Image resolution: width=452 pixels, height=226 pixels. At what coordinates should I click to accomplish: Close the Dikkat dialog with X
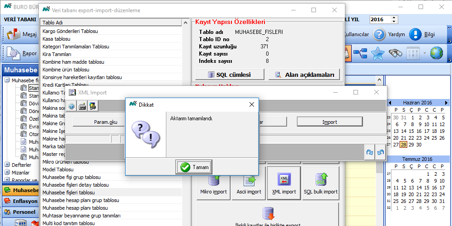point(251,104)
